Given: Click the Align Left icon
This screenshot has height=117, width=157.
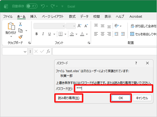Looking at the screenshot, I should [96, 34].
